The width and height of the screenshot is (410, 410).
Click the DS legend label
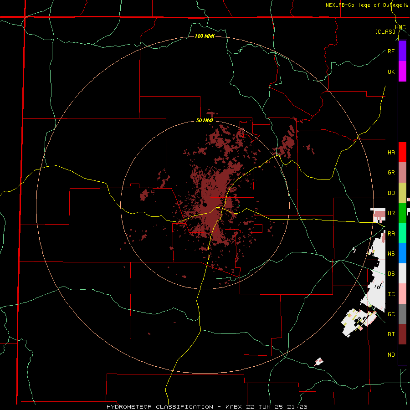(x=391, y=274)
